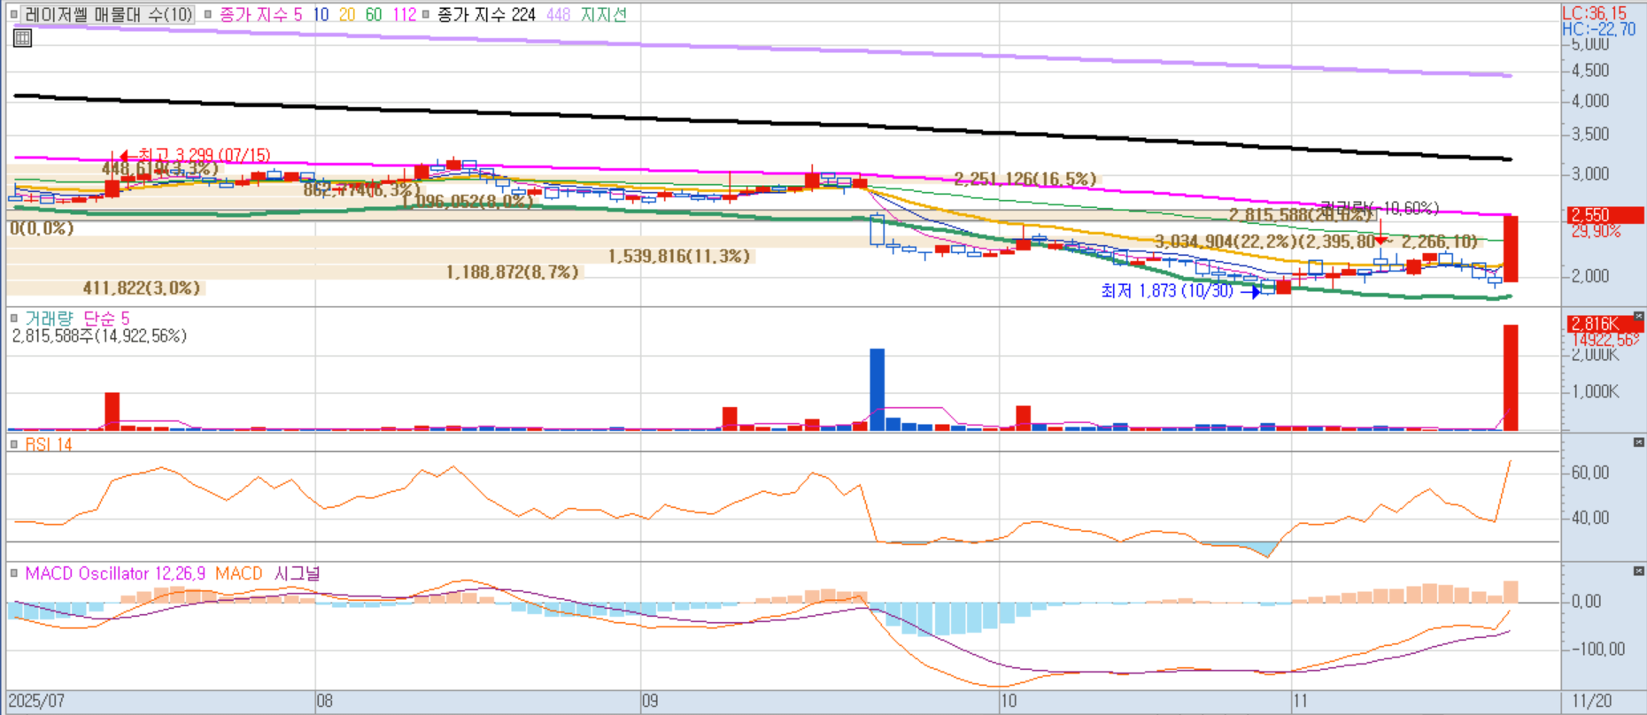Close the volume panel with its X icon
1647x715 pixels.
click(1638, 317)
